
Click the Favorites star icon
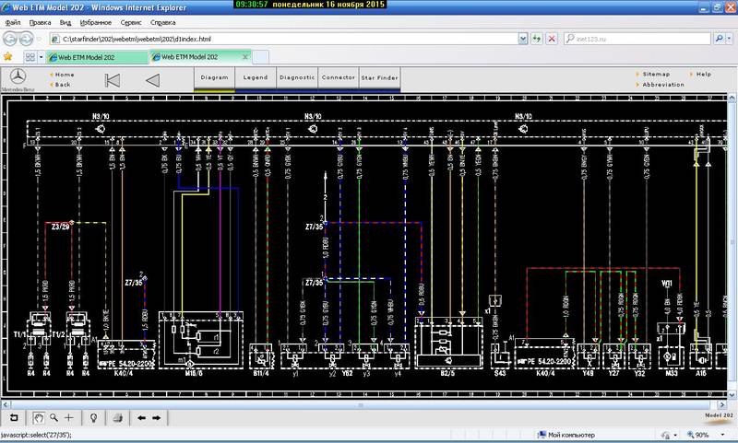pyautogui.click(x=8, y=57)
